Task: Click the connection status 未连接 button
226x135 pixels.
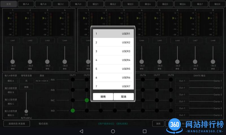Action: pos(17,123)
